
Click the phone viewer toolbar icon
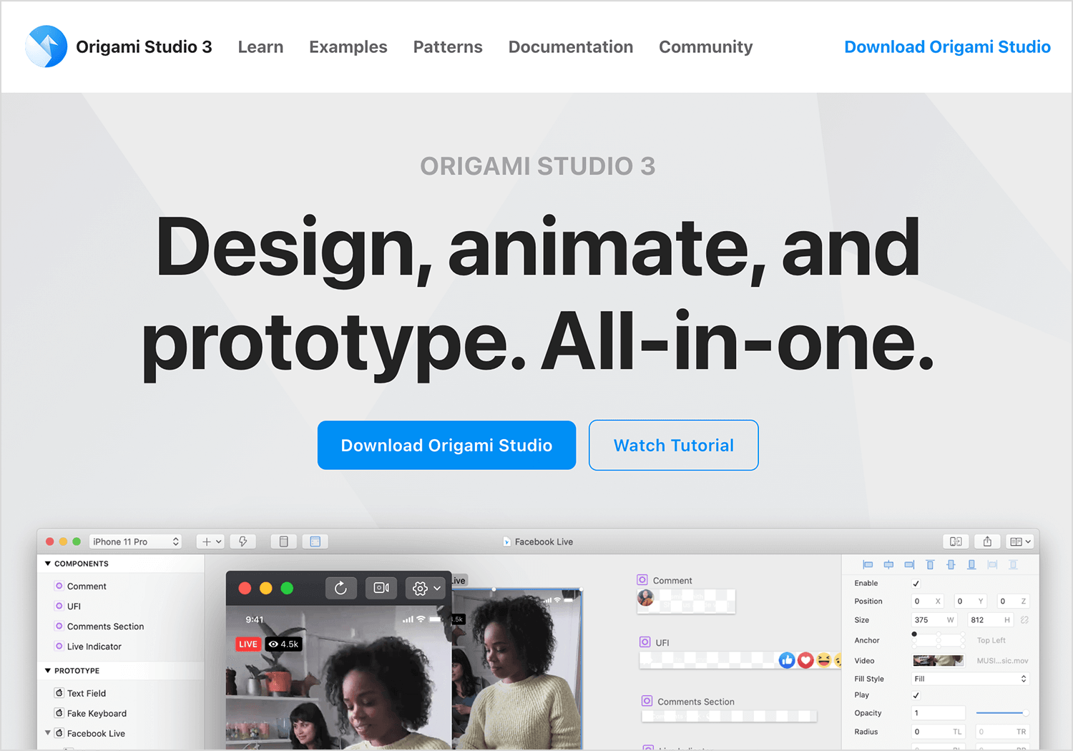tap(283, 541)
